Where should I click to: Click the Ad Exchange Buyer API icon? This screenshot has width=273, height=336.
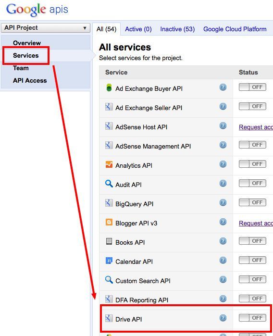click(x=109, y=87)
